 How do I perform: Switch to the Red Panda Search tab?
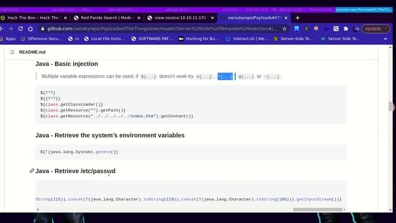tap(107, 18)
